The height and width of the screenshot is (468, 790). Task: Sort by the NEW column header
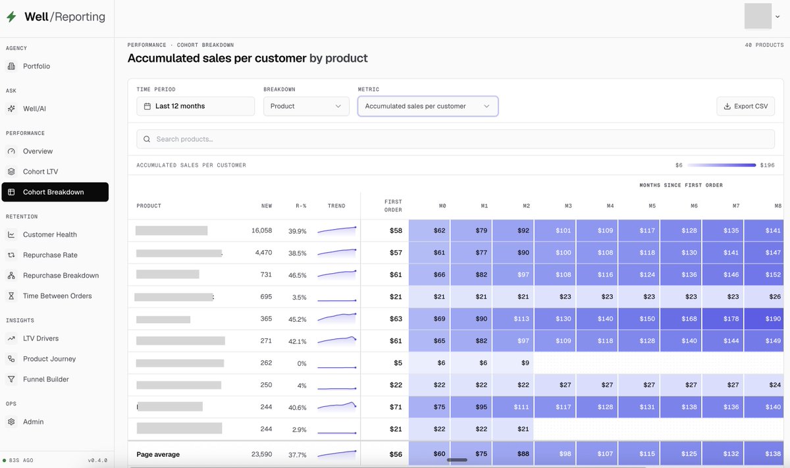point(266,206)
